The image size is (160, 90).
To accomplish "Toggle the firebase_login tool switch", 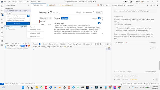I will click(x=99, y=23).
